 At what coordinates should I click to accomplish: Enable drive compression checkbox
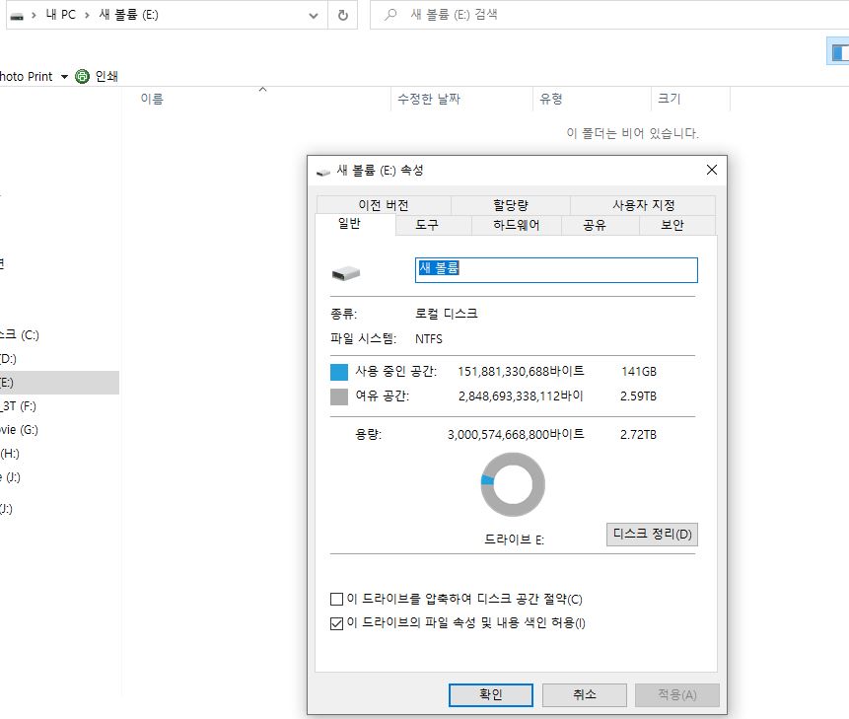[x=336, y=600]
